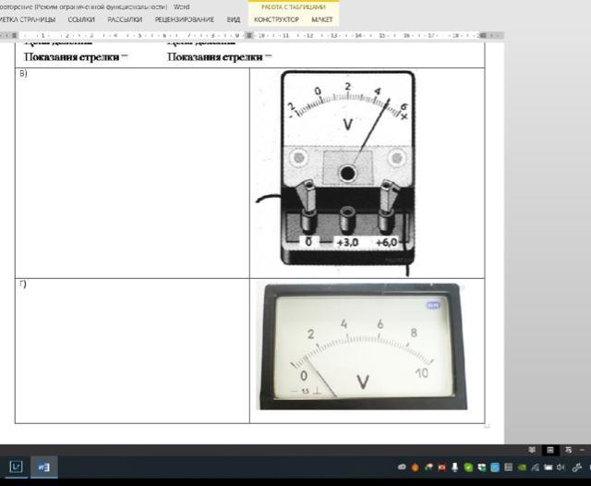This screenshot has height=486, width=591.
Task: Select the 0–10 V voltmeter picture
Action: (361, 346)
